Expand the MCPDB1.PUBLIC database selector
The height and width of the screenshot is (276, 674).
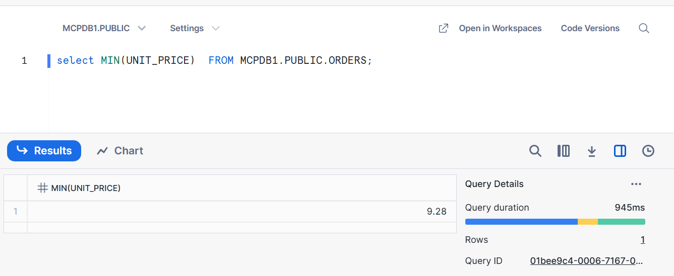(104, 29)
